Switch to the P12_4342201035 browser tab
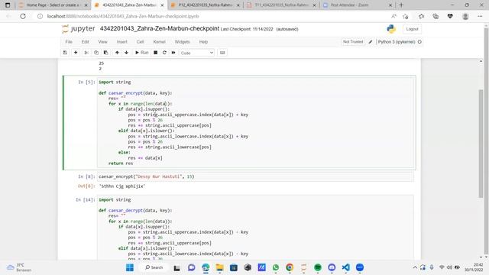 click(x=205, y=5)
